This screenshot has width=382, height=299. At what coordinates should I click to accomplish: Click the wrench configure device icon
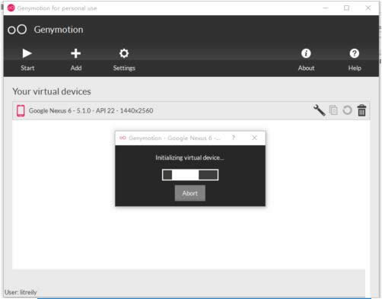320,110
